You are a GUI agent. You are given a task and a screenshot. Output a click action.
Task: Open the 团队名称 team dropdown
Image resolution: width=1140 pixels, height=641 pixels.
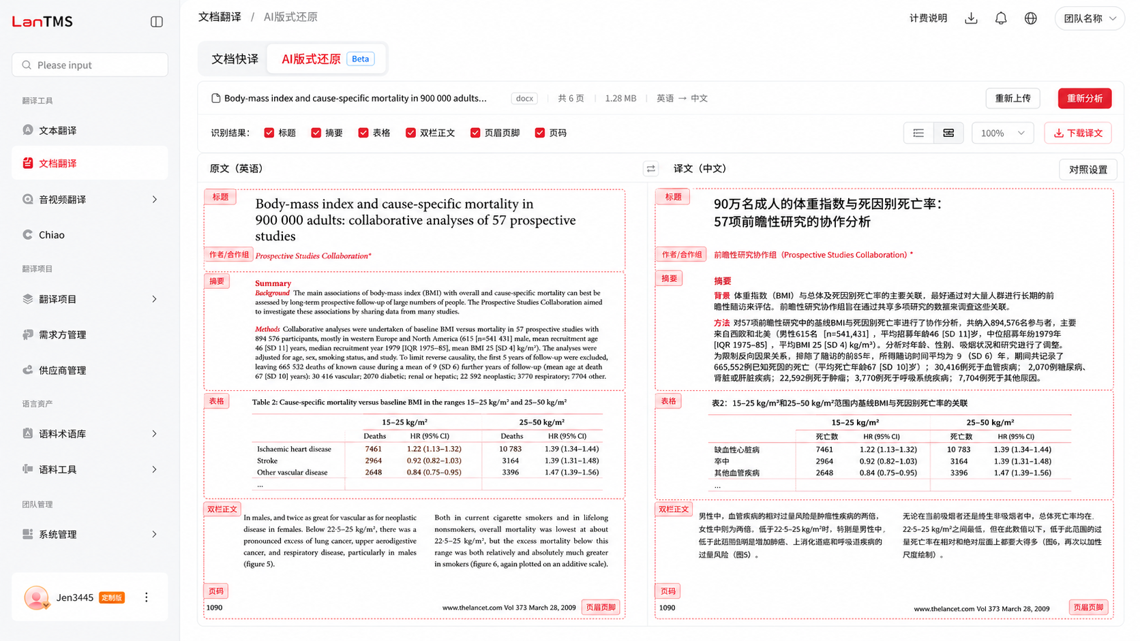tap(1090, 18)
